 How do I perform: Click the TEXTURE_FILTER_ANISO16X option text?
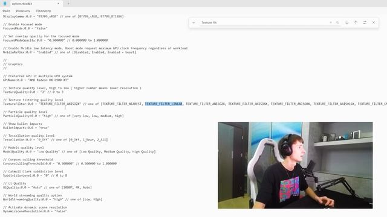(334, 104)
